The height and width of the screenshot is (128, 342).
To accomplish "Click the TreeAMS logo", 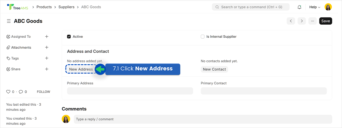I will click(x=18, y=7).
